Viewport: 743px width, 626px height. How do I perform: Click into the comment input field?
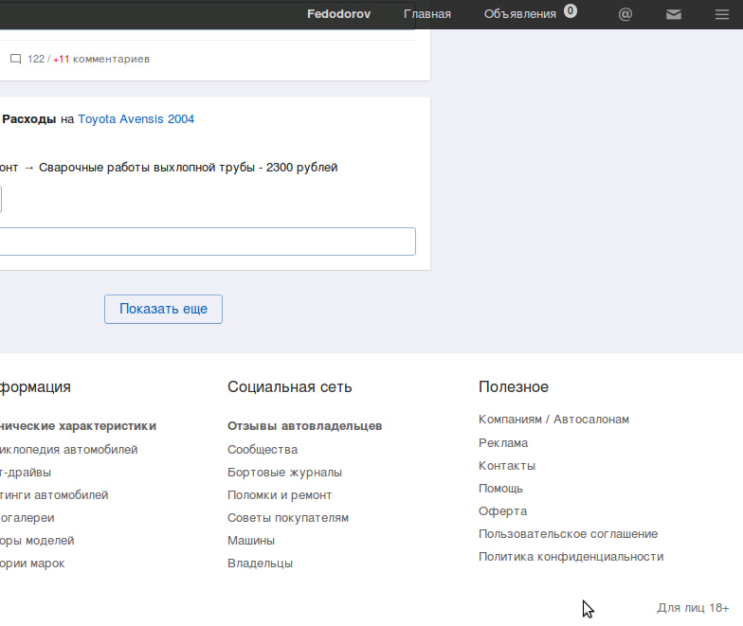pyautogui.click(x=208, y=241)
